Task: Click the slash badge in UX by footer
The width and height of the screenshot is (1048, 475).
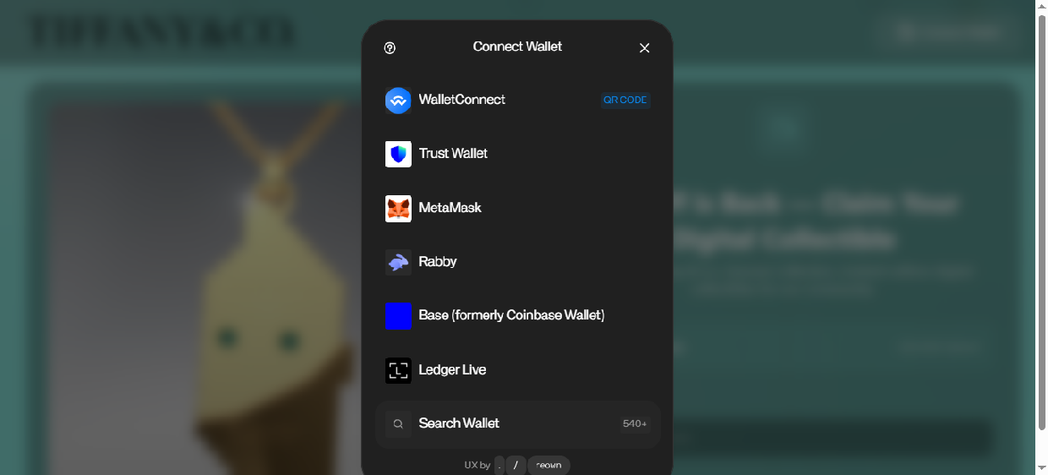Action: (x=516, y=466)
